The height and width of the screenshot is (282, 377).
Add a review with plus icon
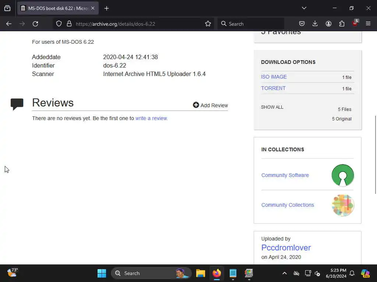210,105
